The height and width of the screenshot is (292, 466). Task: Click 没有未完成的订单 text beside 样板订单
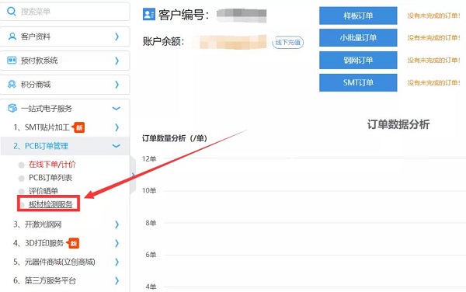pos(434,16)
